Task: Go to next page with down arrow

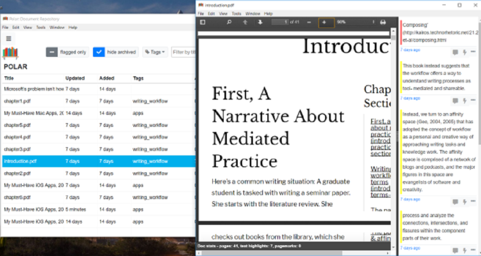Action: point(260,22)
